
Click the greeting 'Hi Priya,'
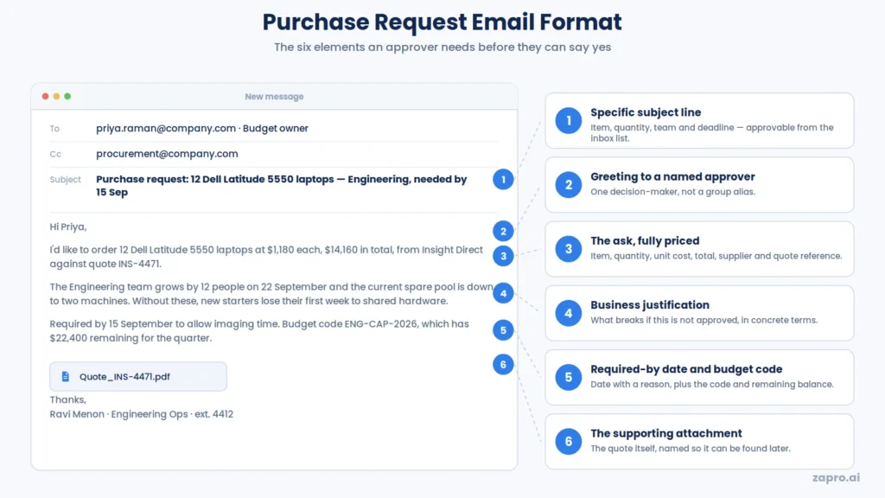point(68,227)
